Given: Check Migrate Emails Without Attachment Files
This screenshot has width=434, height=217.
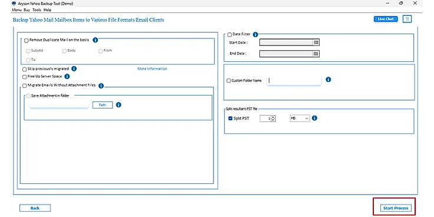Looking at the screenshot, I should 25,86.
